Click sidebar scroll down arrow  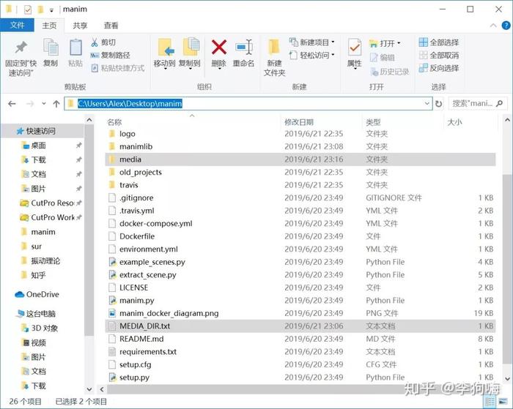89,389
